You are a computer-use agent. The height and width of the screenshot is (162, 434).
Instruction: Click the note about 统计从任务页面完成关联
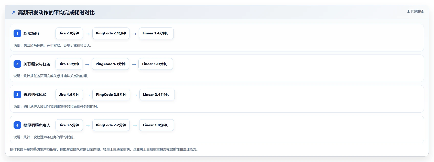(51, 76)
